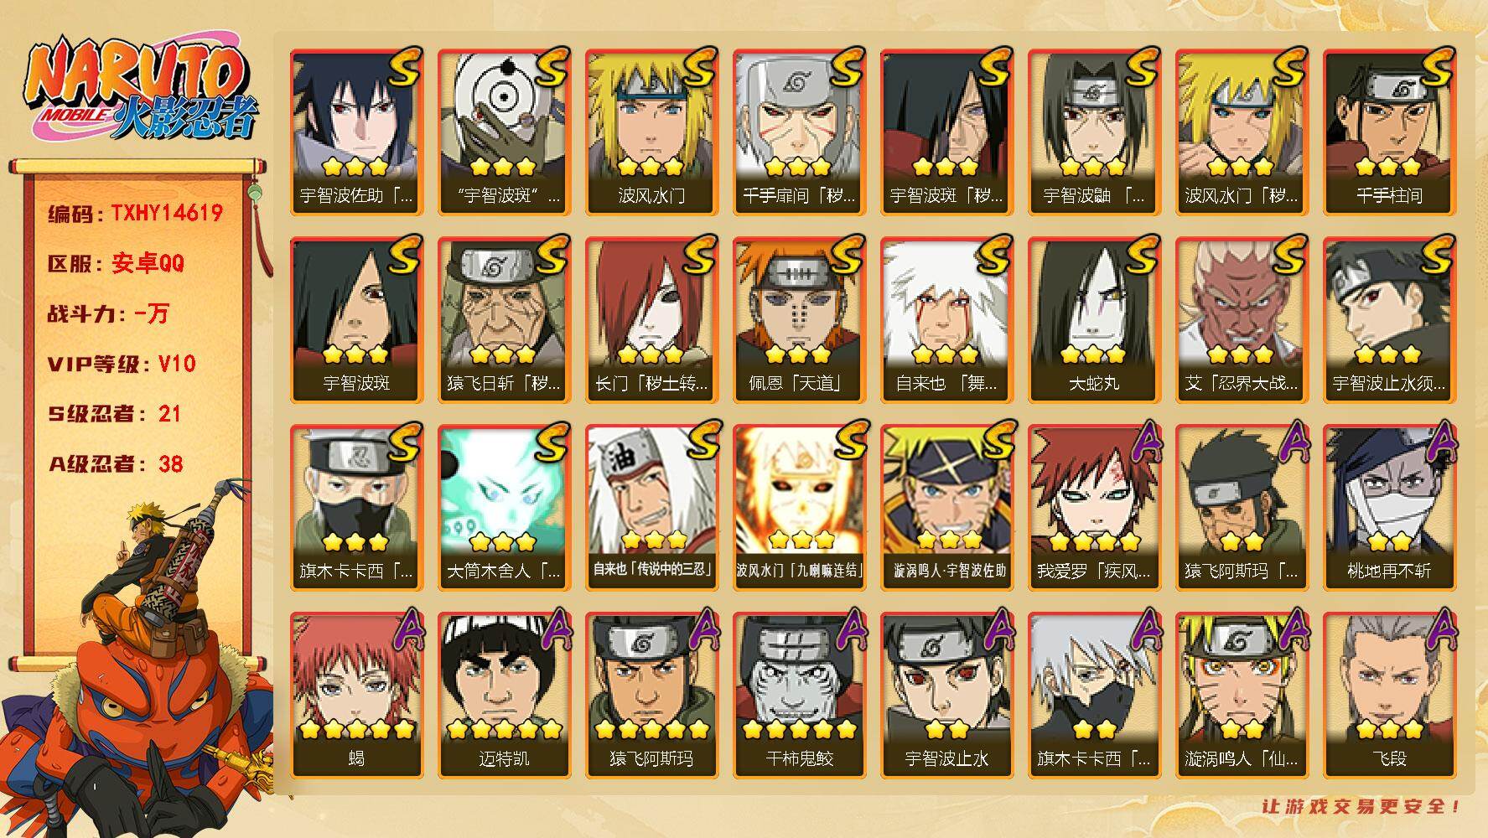Open the 大蛇丸 character card
The height and width of the screenshot is (838, 1488).
pos(1094,319)
